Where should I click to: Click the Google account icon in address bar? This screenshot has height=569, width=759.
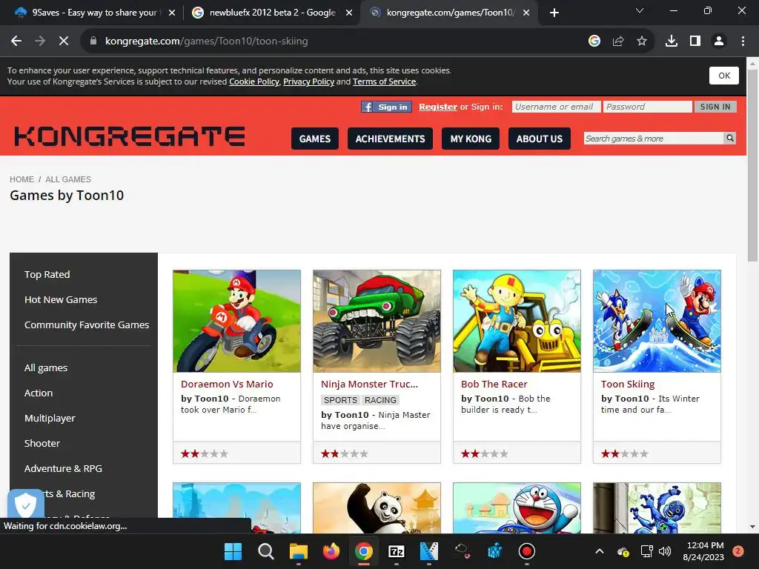pos(594,41)
